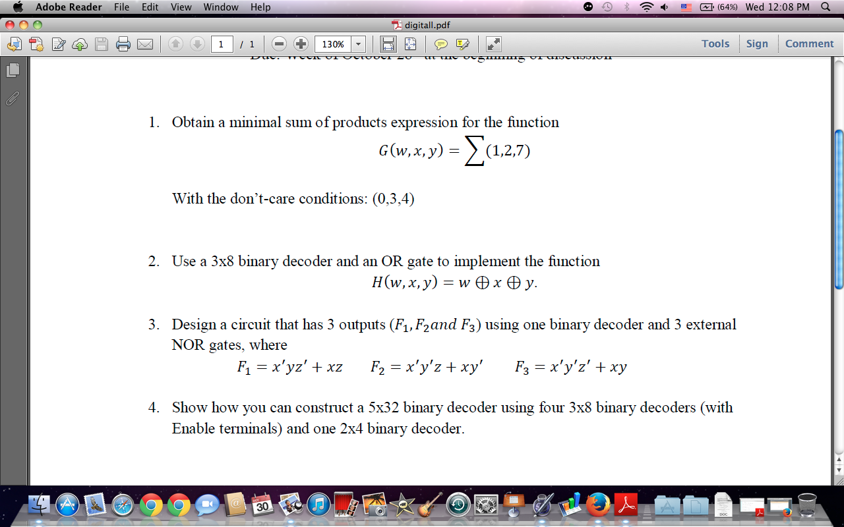The height and width of the screenshot is (527, 844).
Task: Open the Tools pane
Action: (715, 43)
